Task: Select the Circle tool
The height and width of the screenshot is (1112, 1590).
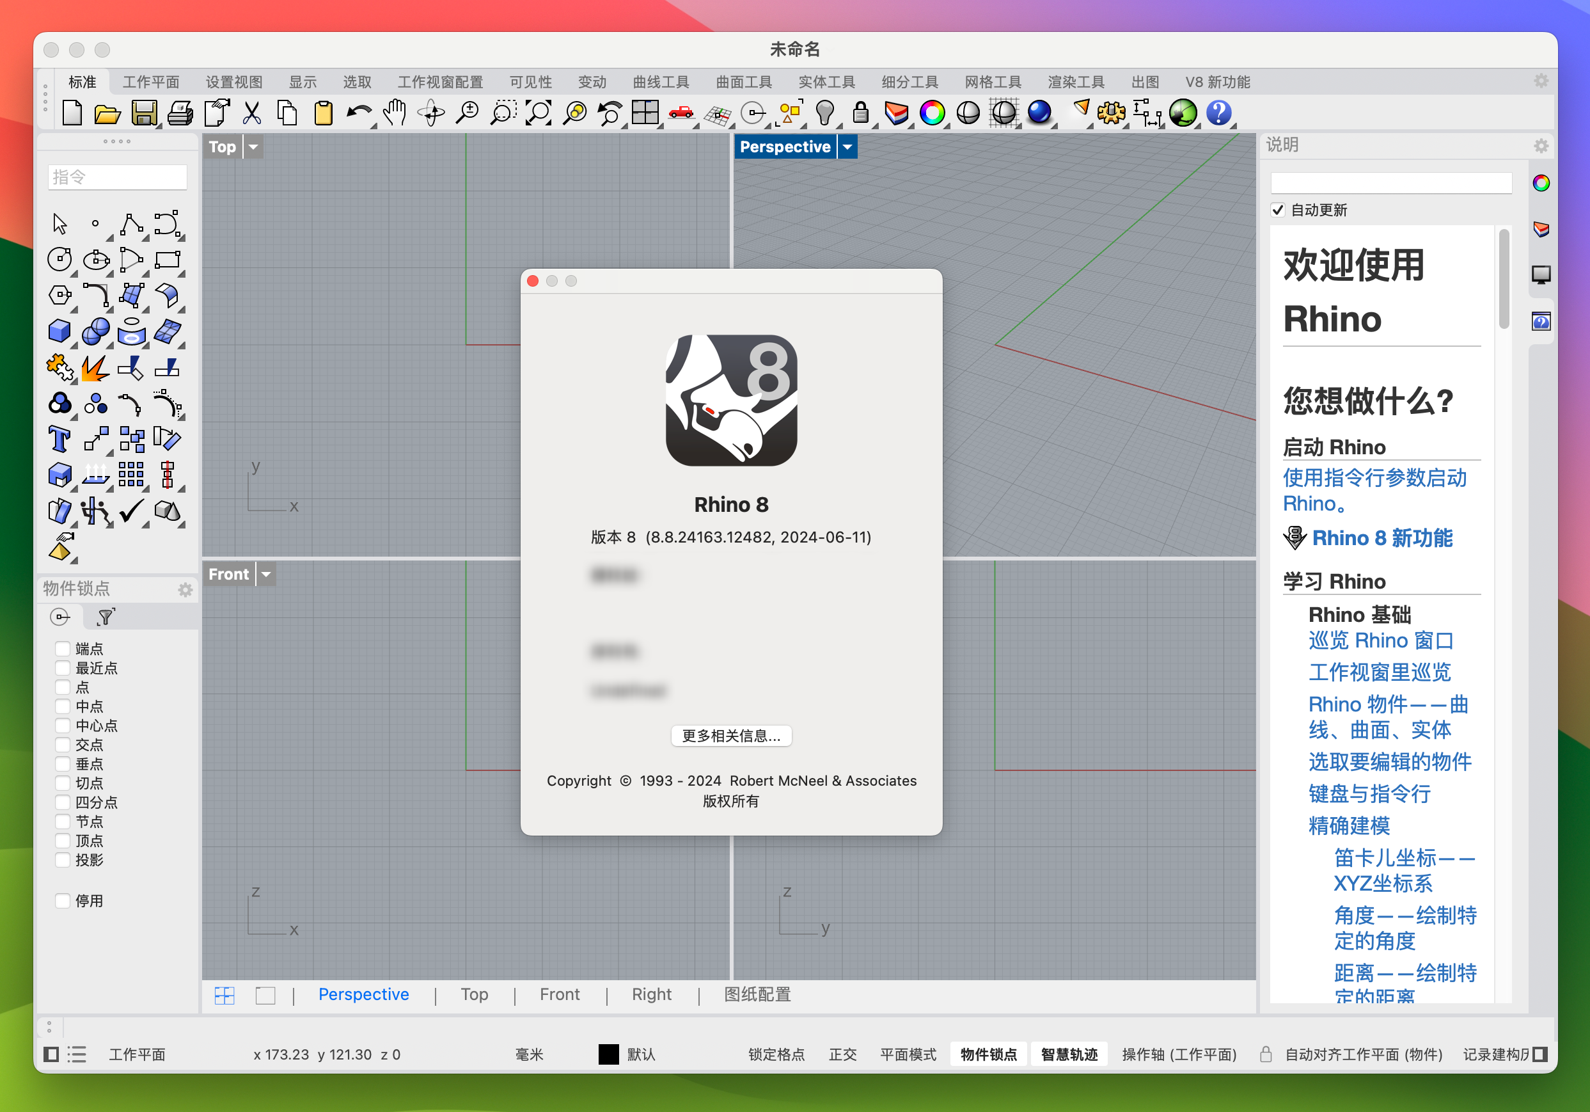Action: (59, 260)
